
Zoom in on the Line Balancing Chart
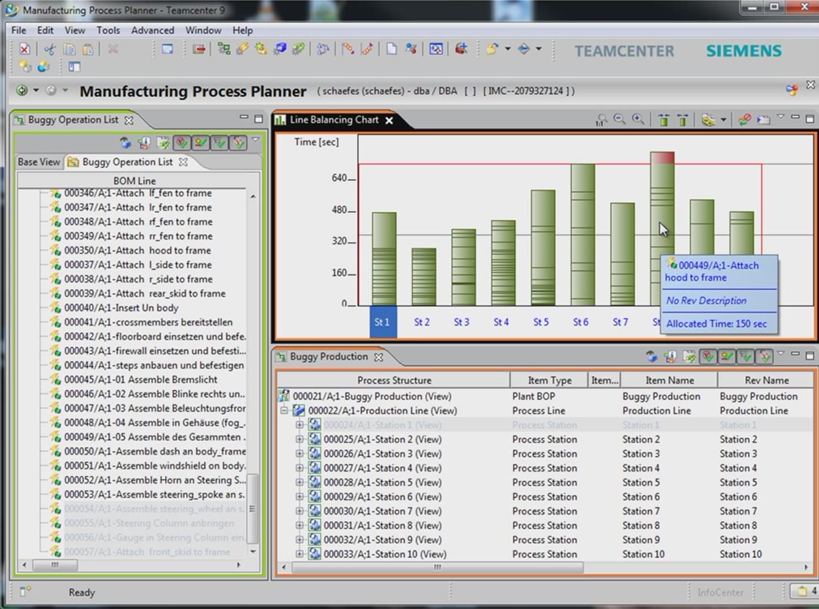tap(638, 120)
